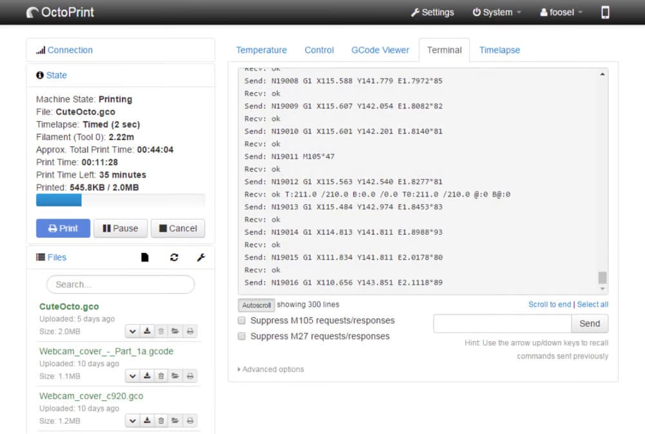The width and height of the screenshot is (645, 434).
Task: Click the State info icon
Action: click(40, 75)
